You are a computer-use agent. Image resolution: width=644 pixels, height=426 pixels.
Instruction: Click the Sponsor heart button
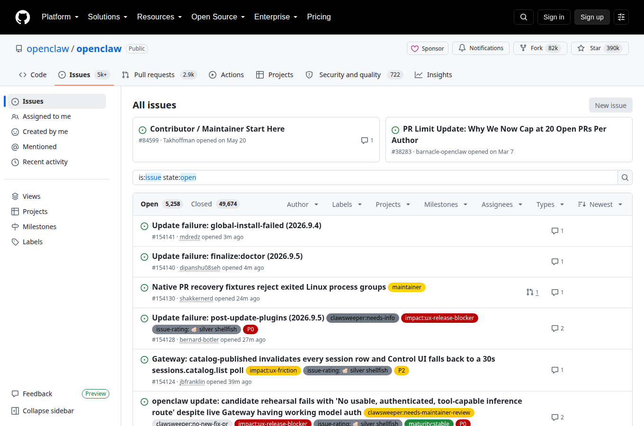(428, 48)
